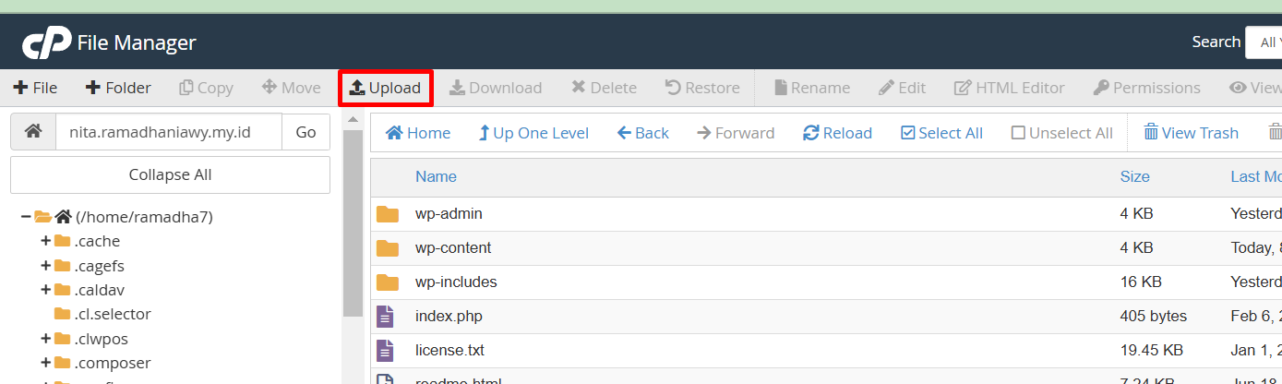Click the 405 bytes size cell
The width and height of the screenshot is (1282, 384).
coord(1154,317)
